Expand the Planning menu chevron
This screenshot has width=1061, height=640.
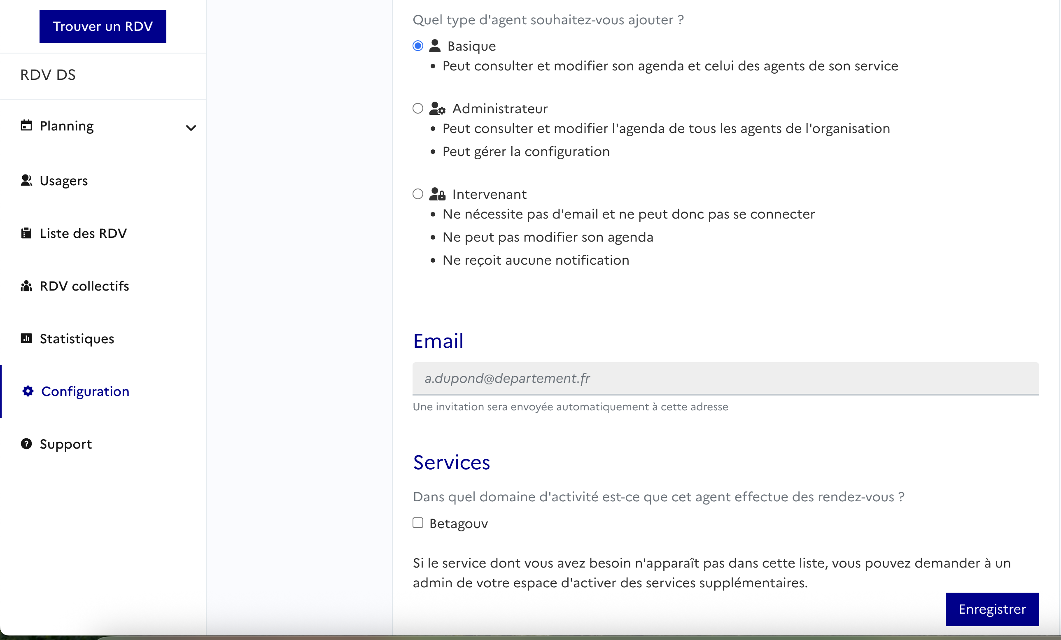[191, 128]
